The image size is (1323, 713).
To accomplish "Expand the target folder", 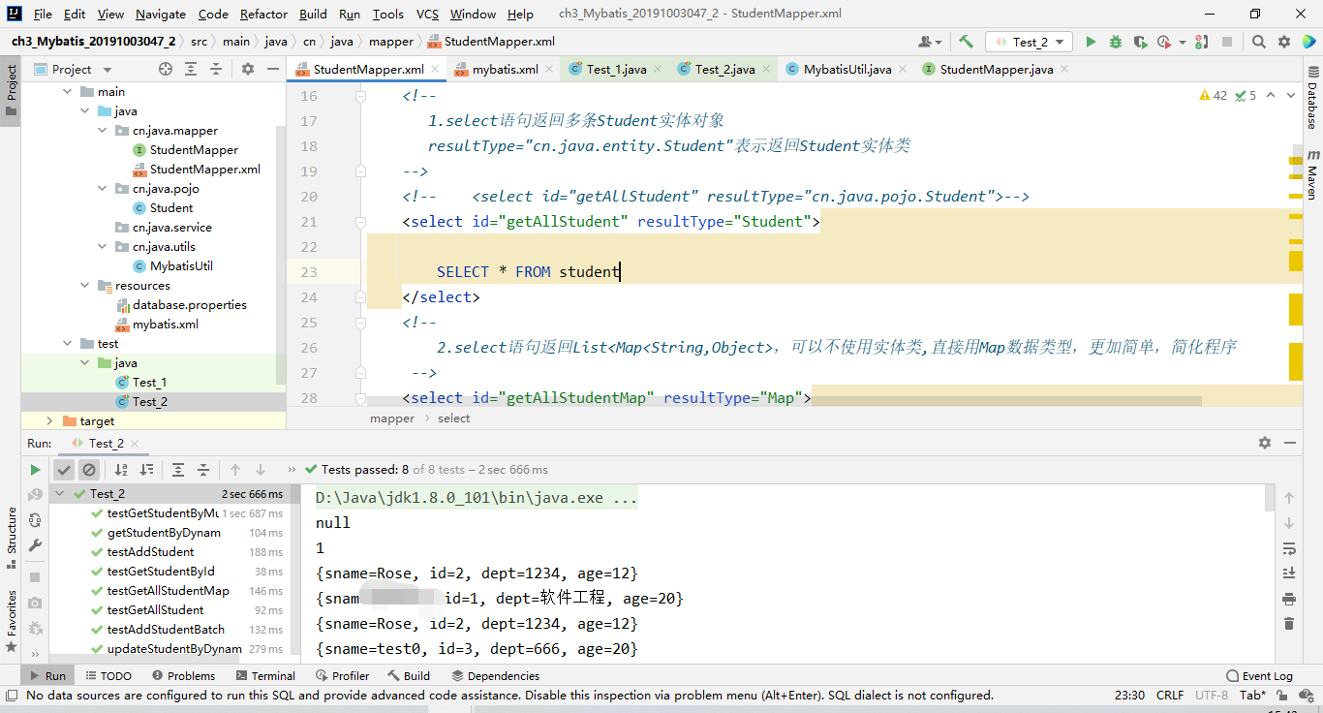I will point(50,421).
